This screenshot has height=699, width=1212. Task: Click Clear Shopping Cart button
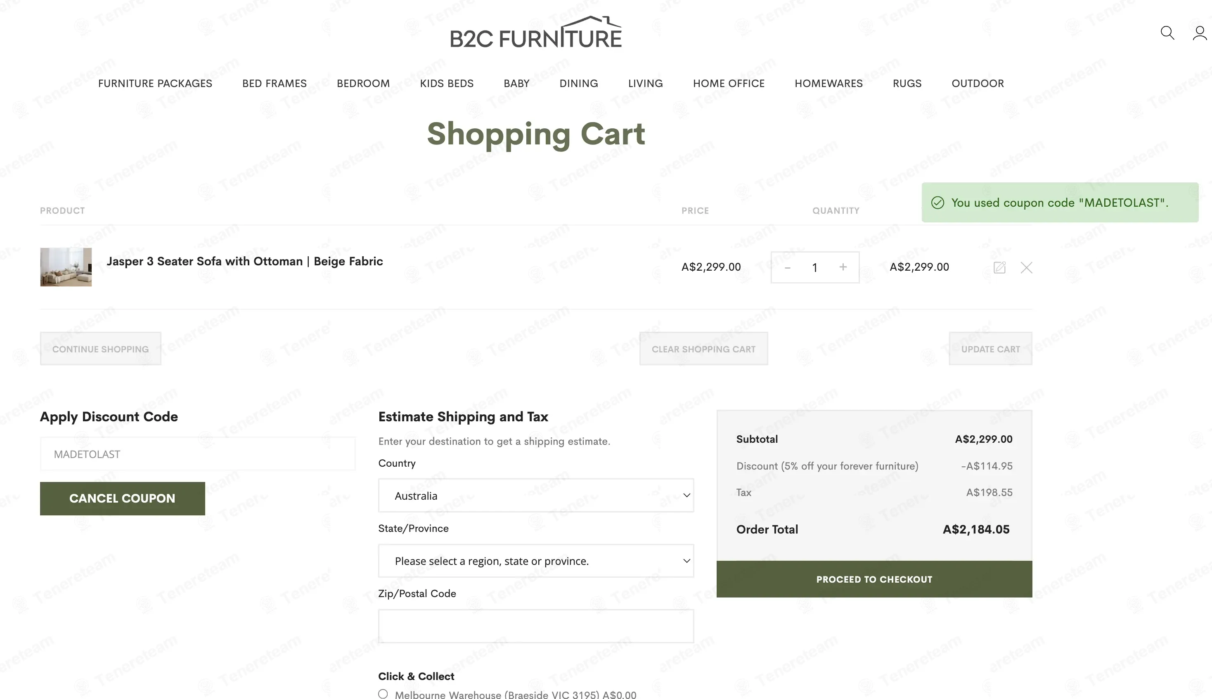[703, 349]
